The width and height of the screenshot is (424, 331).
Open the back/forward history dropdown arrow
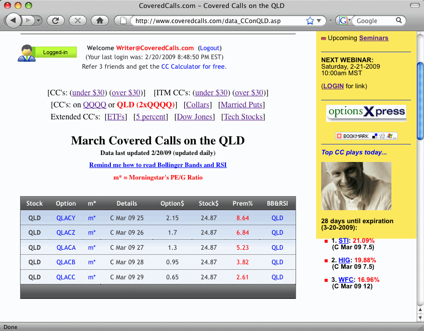pyautogui.click(x=39, y=20)
